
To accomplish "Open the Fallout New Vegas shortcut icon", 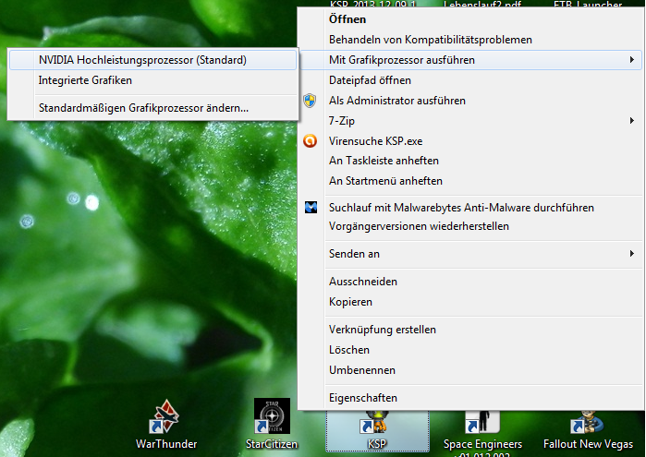I will pos(587,422).
